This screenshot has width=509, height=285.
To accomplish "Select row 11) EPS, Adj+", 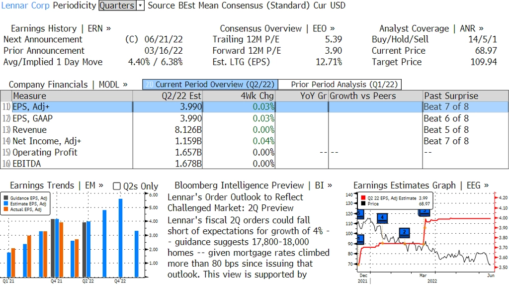I will coord(254,107).
